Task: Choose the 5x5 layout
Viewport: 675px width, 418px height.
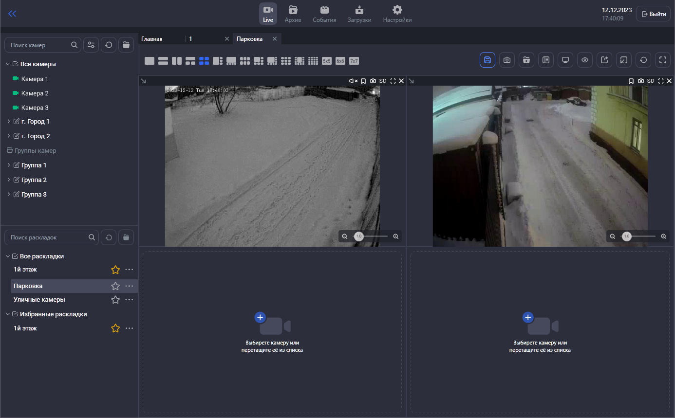Action: point(327,61)
